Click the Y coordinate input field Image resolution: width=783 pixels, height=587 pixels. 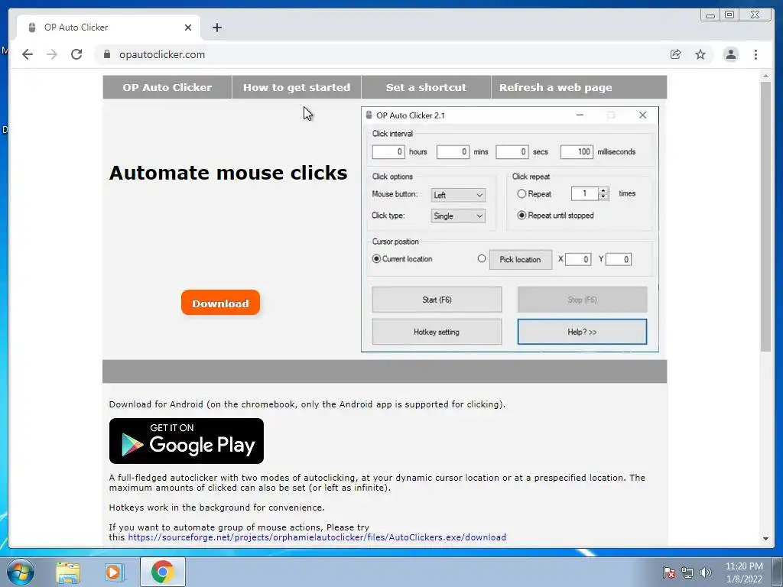[619, 259]
